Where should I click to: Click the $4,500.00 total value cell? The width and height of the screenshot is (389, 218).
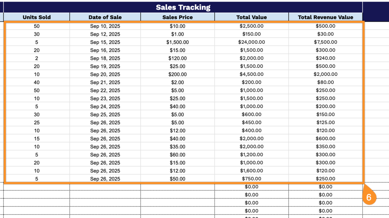pos(251,74)
